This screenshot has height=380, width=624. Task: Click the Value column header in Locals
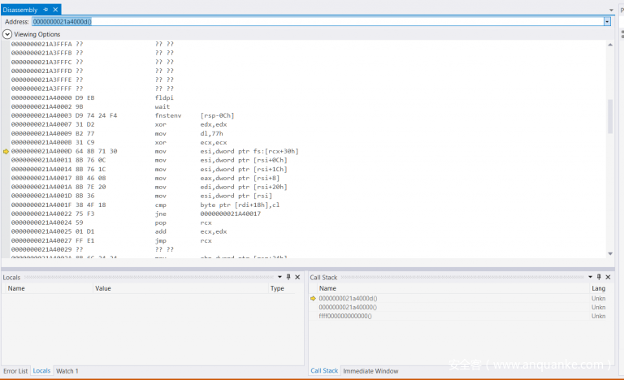click(x=103, y=288)
